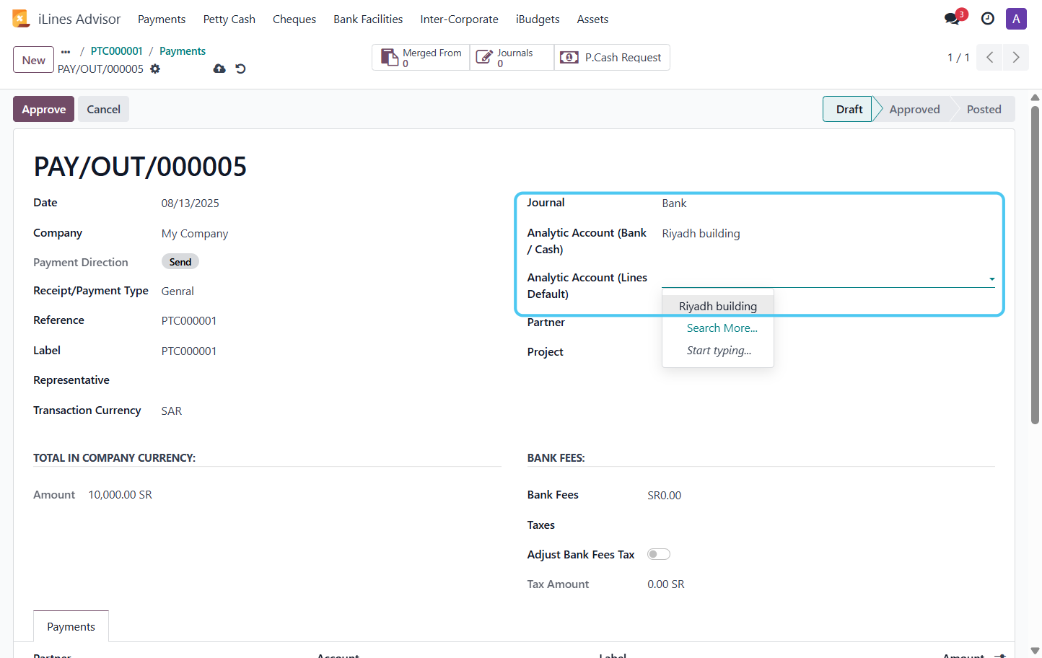The image size is (1042, 658).
Task: Go to next record arrow
Action: click(1015, 58)
